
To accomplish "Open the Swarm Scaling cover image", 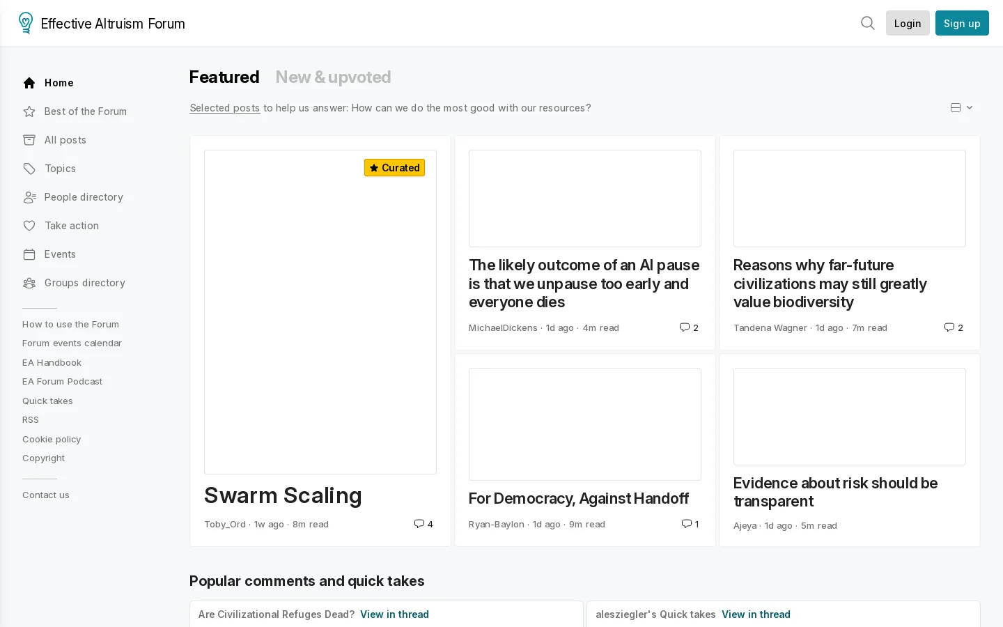I will 320,312.
